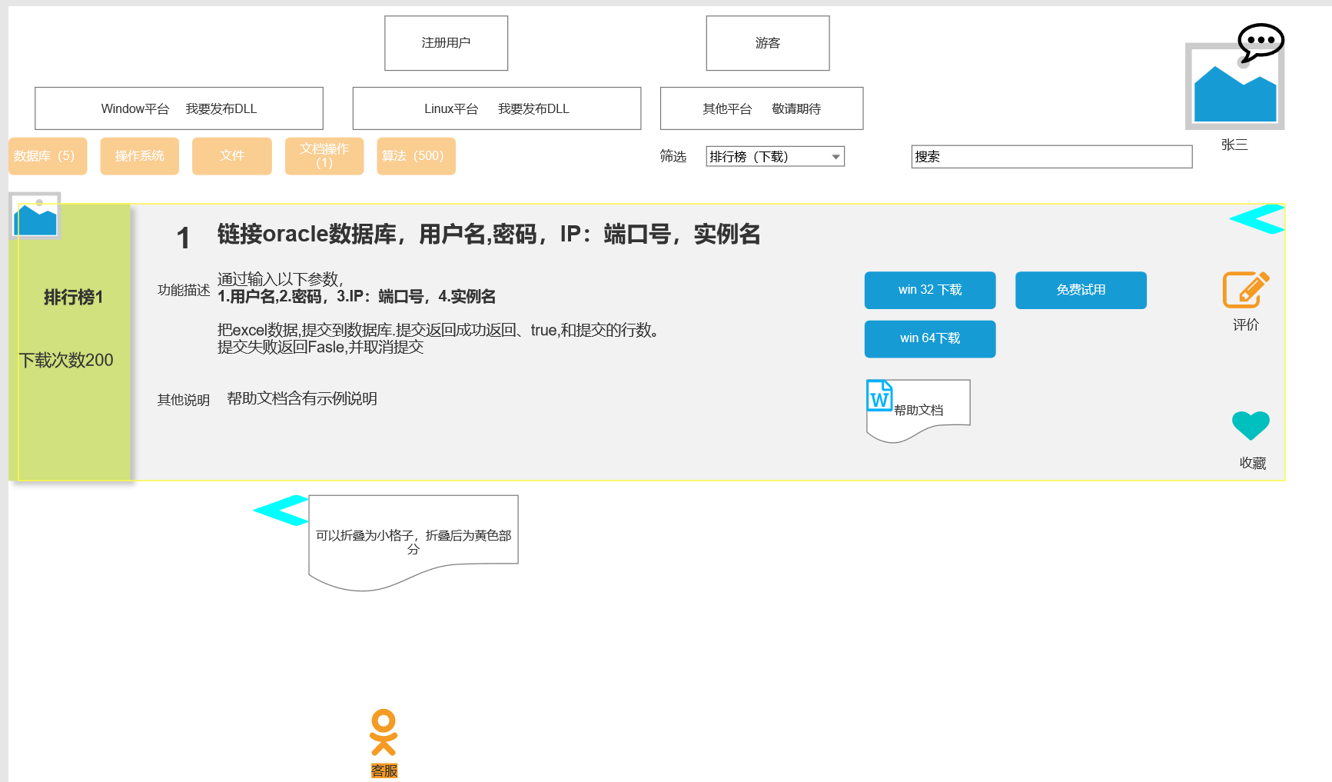Open the Linux平台 我要发布DLL box

pos(497,108)
